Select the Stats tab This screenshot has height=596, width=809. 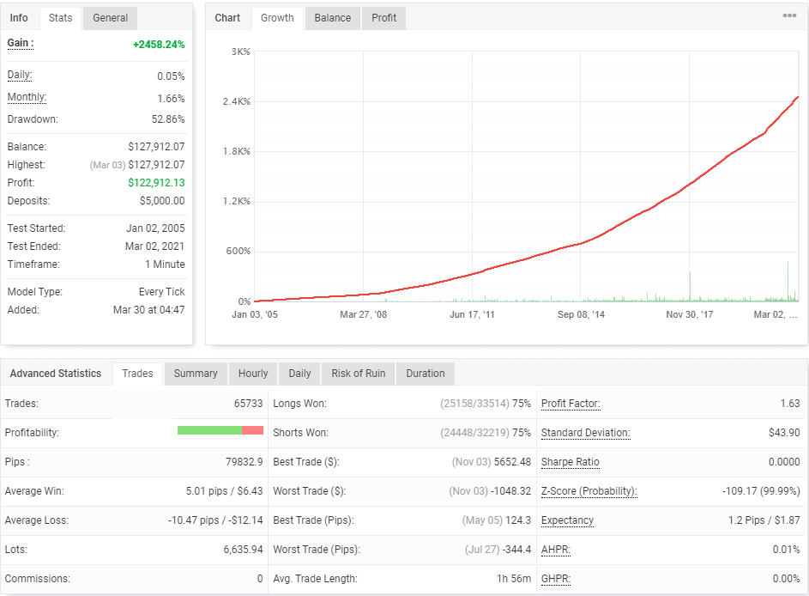tap(61, 18)
